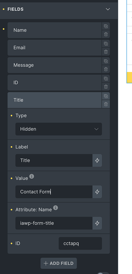The width and height of the screenshot is (132, 274).
Task: Clone the Message field
Action: click(106, 61)
